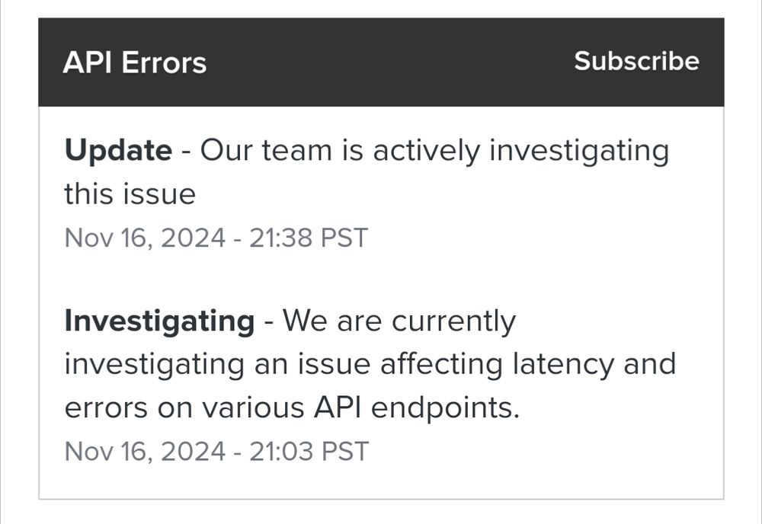The image size is (762, 524).
Task: Click "We are currently" in the Investigating entry
Action: tap(399, 321)
